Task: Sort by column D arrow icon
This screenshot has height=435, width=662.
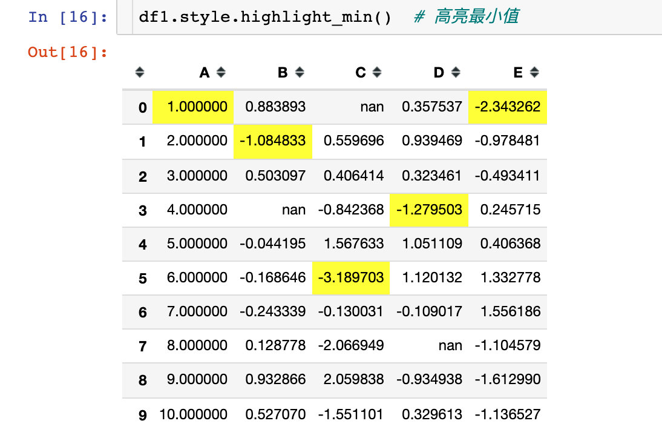Action: [x=456, y=72]
